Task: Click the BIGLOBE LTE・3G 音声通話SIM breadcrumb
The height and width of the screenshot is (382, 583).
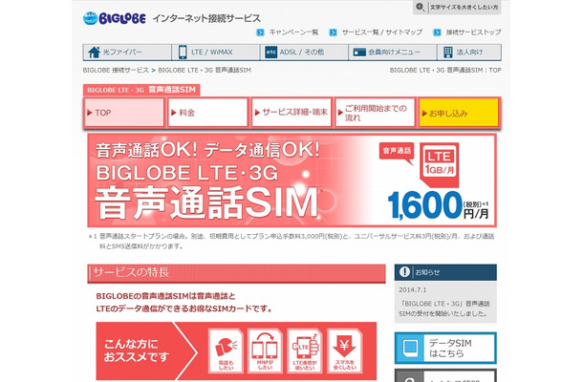Action: click(x=205, y=70)
